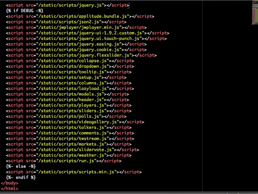Click the tooltip.js script line
The height and width of the screenshot is (194, 258).
[69, 72]
